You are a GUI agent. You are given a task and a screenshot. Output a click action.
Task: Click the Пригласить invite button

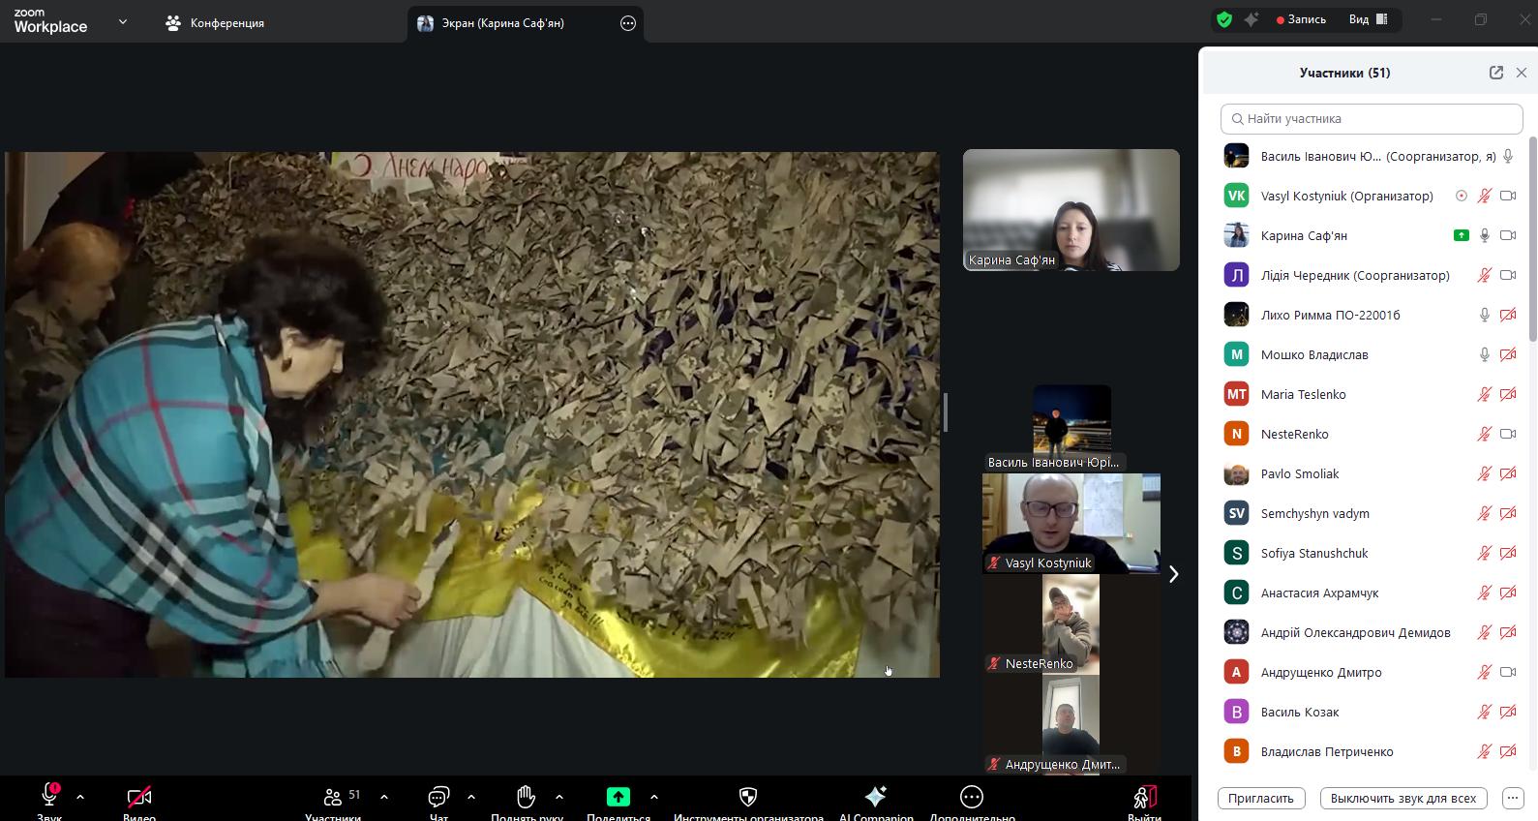1261,798
